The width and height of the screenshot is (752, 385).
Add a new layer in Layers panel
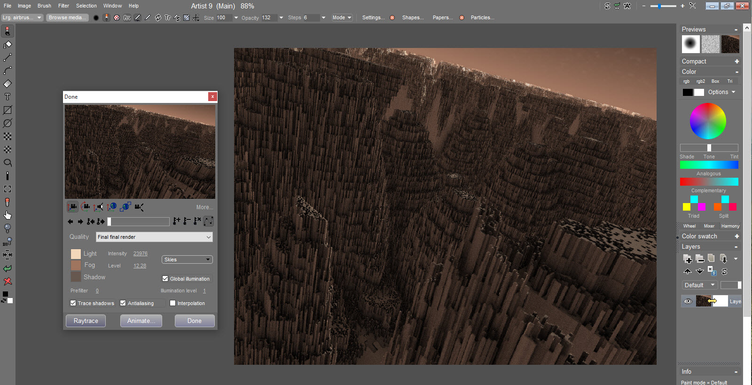pyautogui.click(x=688, y=259)
